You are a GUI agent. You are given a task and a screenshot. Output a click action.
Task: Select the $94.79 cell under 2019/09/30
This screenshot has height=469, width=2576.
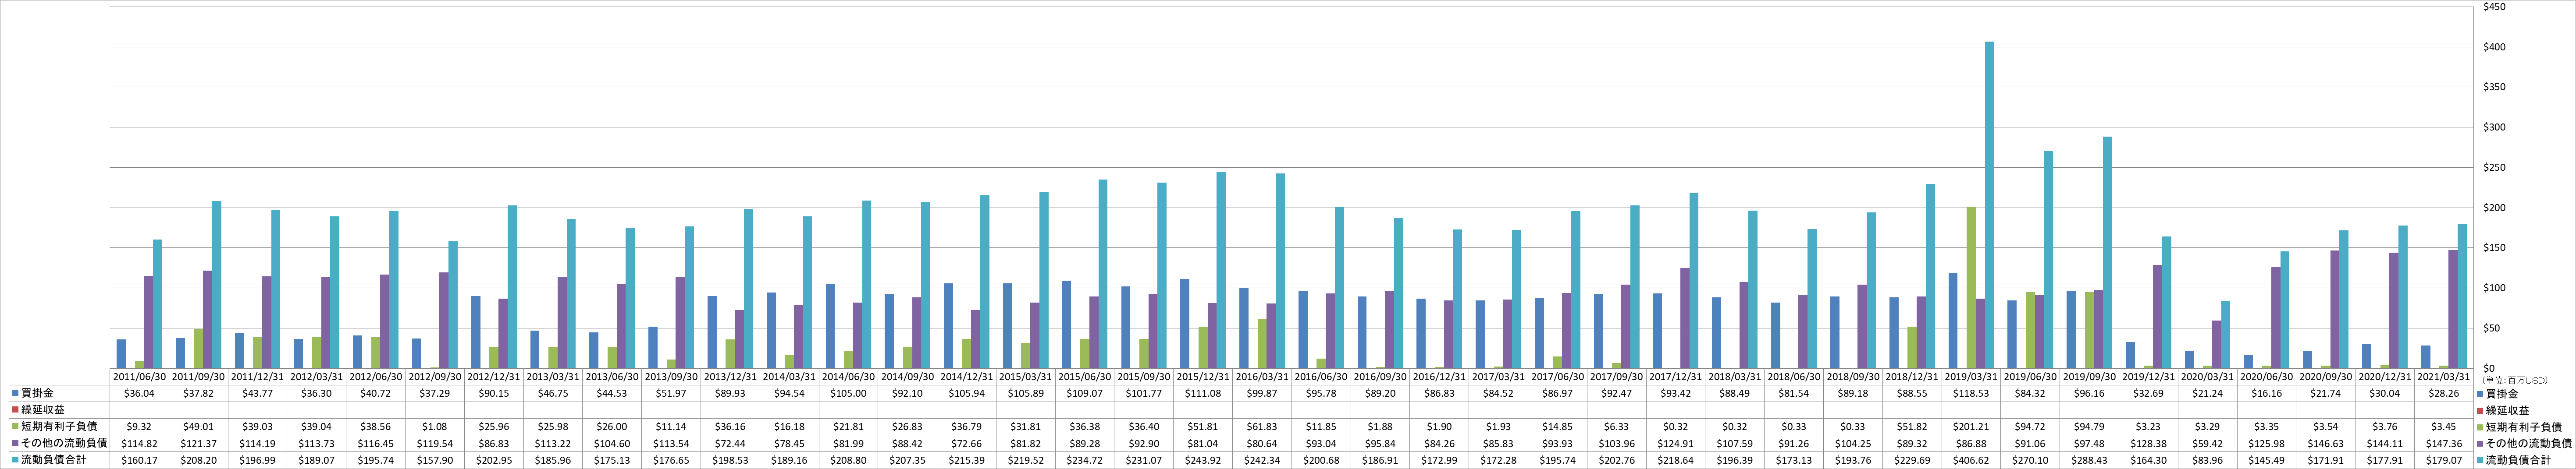[x=2090, y=426]
